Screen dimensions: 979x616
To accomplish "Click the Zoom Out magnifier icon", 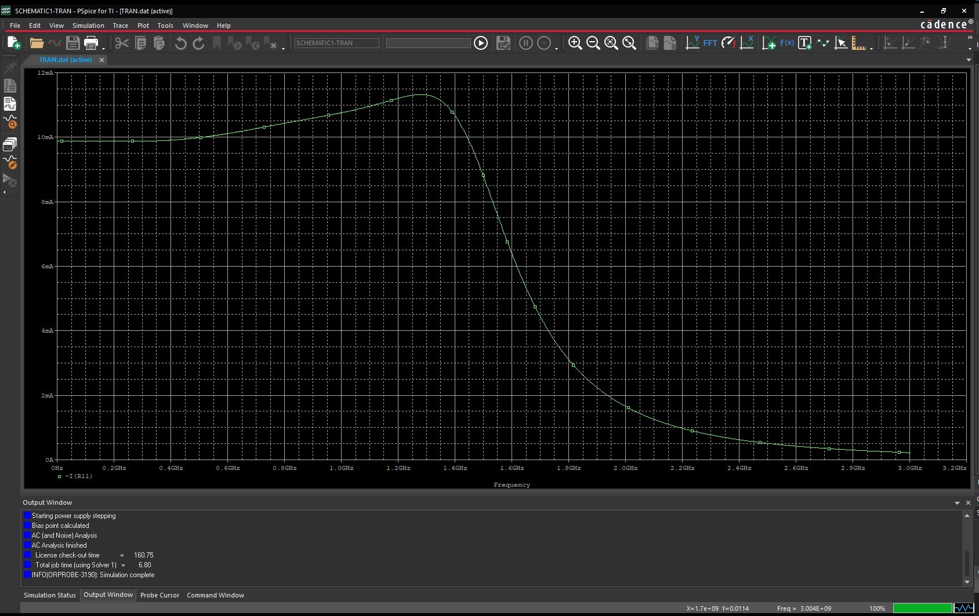I will 593,43.
